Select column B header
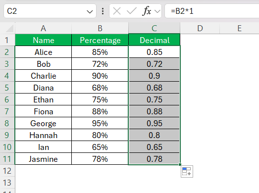 click(x=100, y=28)
